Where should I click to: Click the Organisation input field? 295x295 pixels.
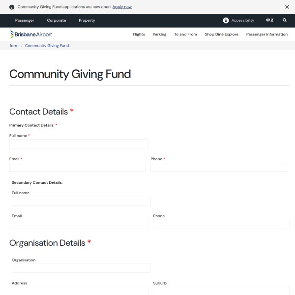coord(81,268)
